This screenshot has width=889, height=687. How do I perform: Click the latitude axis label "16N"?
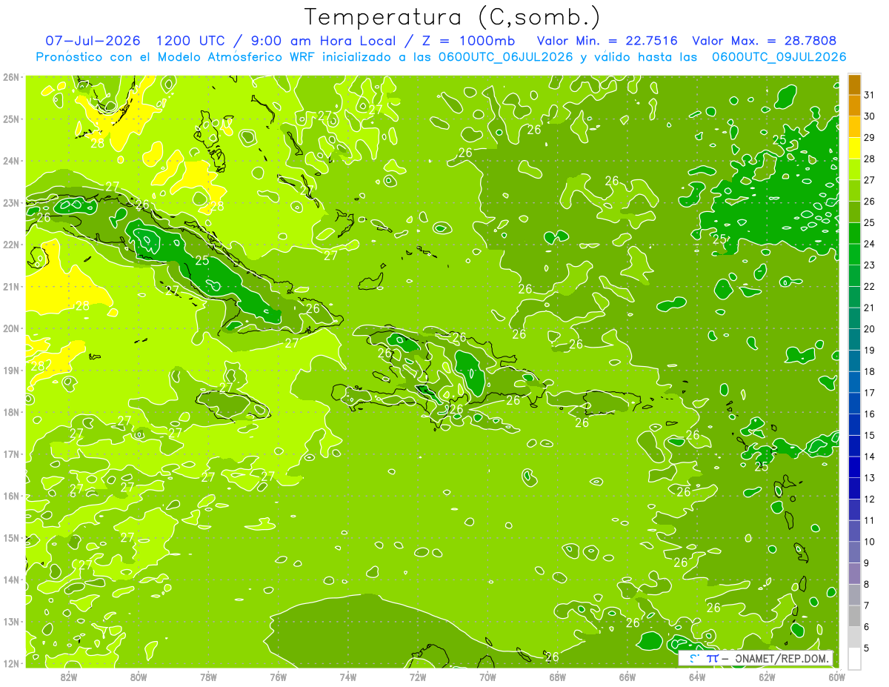tap(11, 496)
